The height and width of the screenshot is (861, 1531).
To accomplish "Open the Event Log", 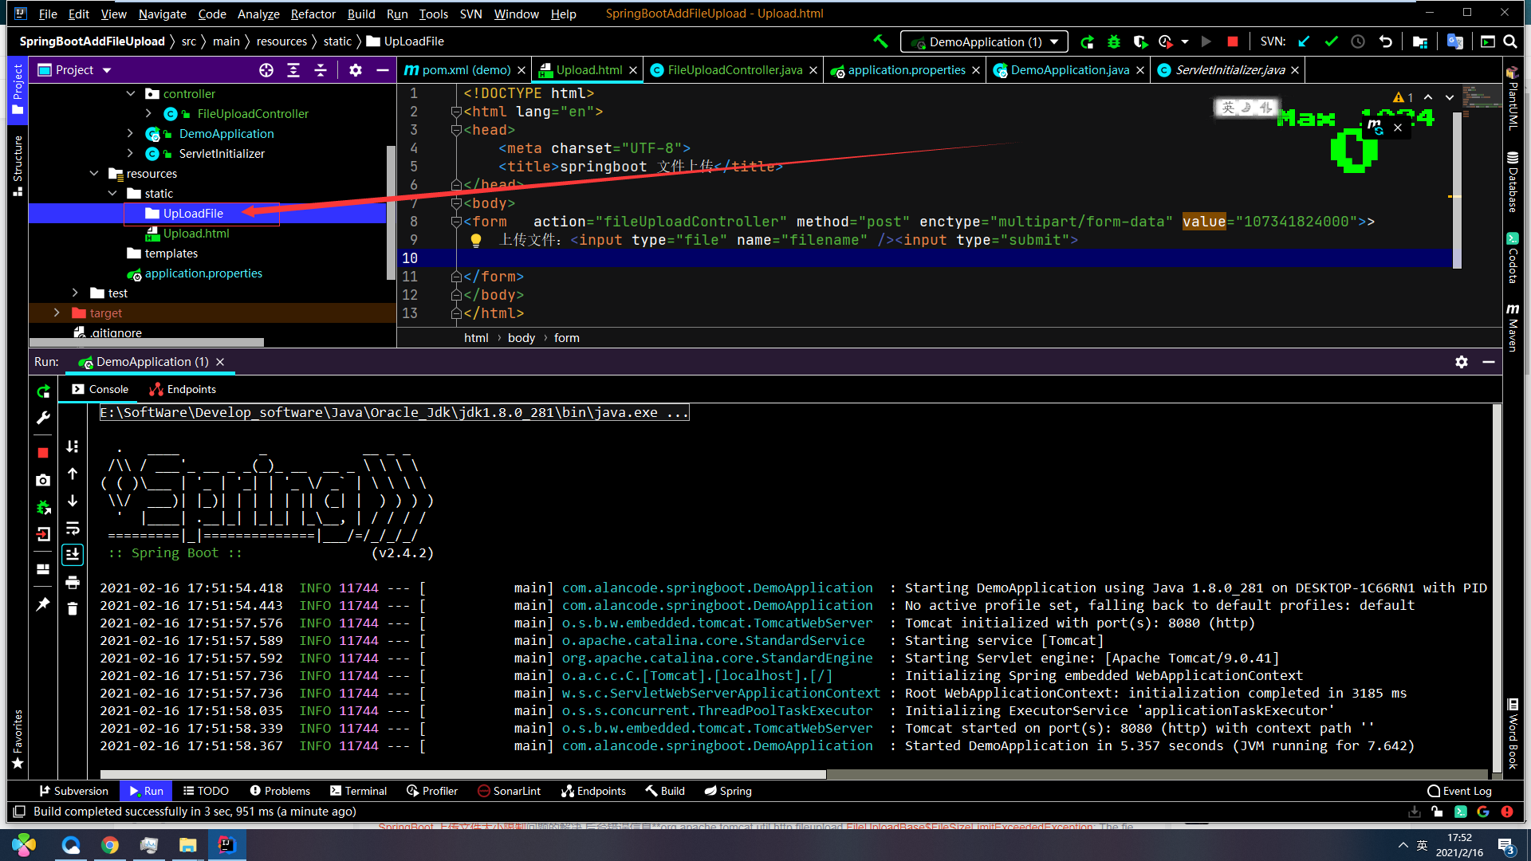I will pos(1459,791).
